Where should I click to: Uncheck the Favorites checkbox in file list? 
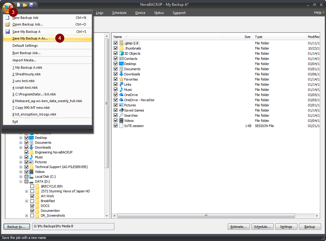116,79
